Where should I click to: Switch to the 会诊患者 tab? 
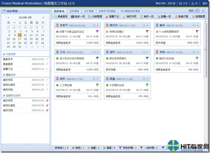pos(89,11)
